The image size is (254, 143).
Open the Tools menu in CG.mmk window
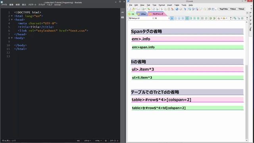(184, 5)
